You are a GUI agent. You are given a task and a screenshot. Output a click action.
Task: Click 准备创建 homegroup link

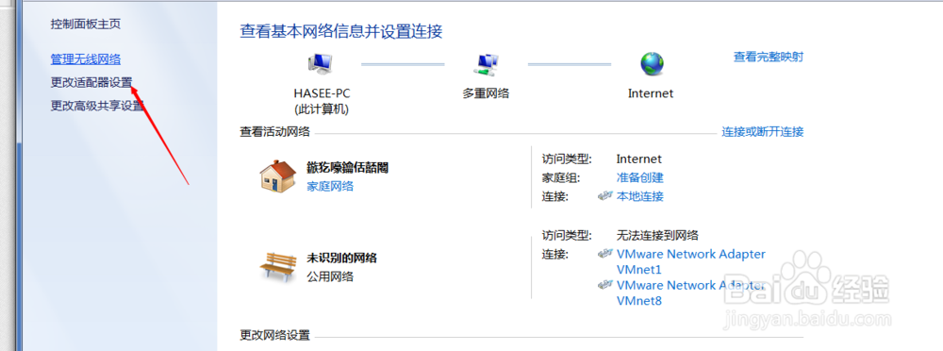click(640, 177)
